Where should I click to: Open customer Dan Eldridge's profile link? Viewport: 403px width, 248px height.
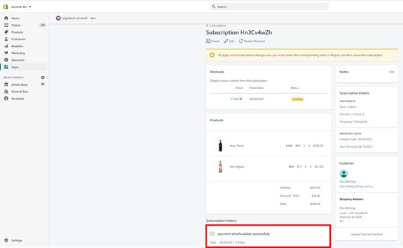coord(347,181)
